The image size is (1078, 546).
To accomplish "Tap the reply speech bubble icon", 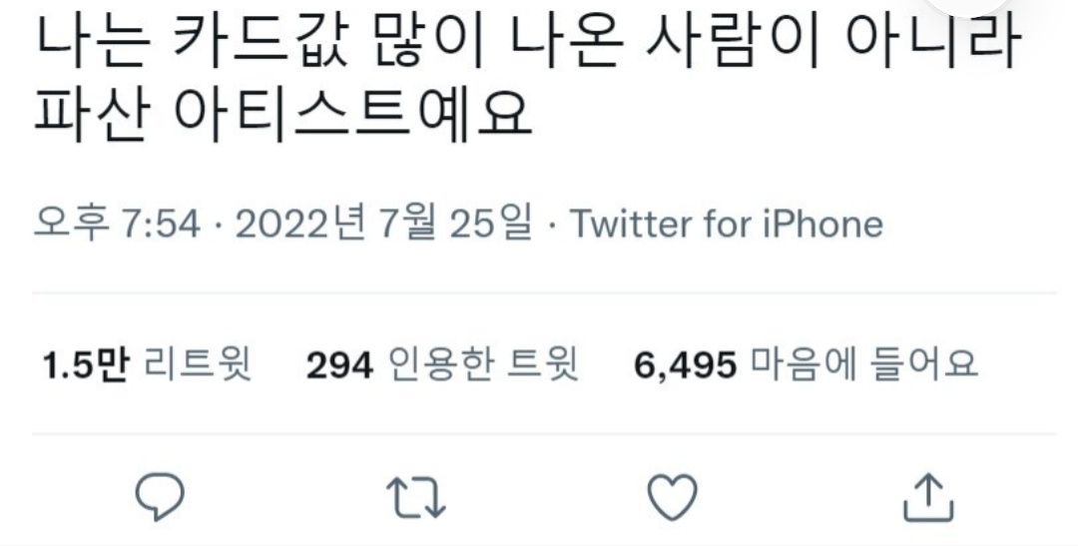I will click(160, 496).
